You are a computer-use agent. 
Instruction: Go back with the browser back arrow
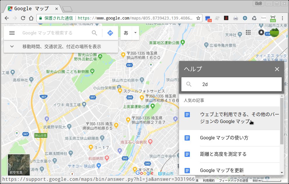[7, 18]
